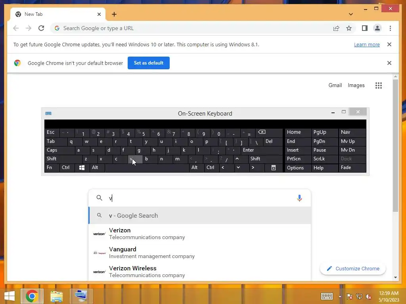Hit the backspace key on On-Screen Keyboard
Image resolution: width=406 pixels, height=304 pixels.
(x=269, y=132)
